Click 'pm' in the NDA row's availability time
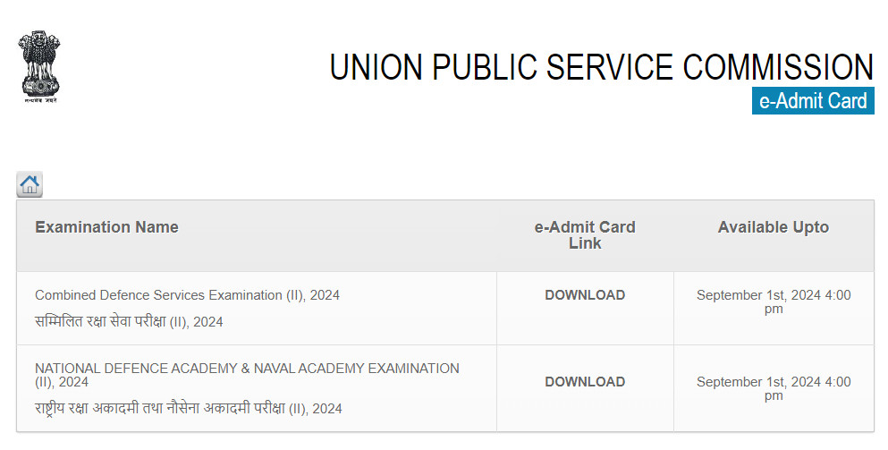 774,395
